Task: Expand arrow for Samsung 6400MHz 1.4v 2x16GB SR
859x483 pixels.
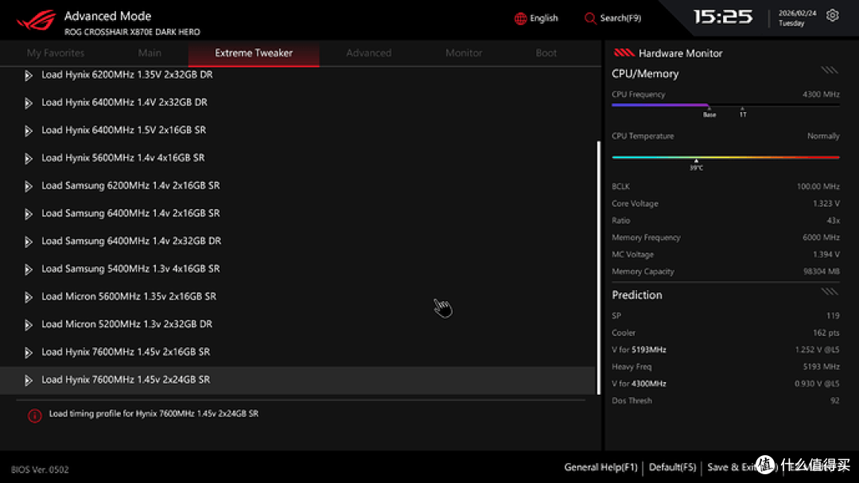Action: pyautogui.click(x=29, y=214)
